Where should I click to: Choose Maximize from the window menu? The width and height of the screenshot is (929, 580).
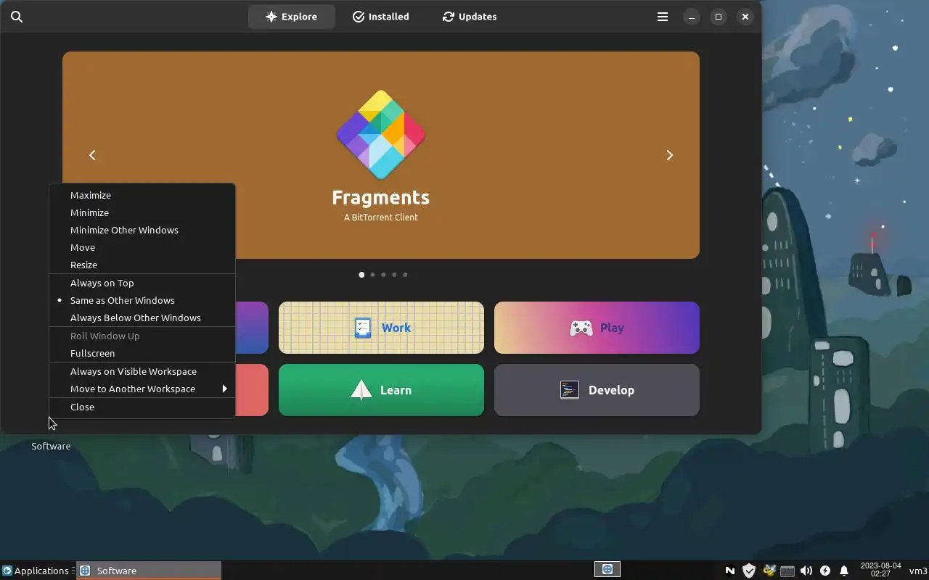[x=142, y=195]
